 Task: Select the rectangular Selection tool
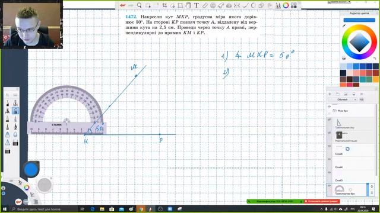[x=148, y=5]
